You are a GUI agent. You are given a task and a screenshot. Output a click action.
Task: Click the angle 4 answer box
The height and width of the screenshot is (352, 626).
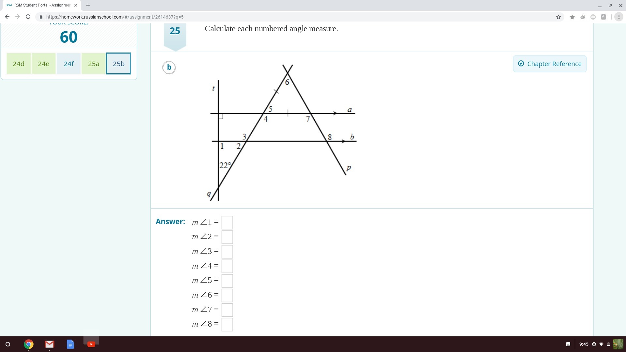227,266
